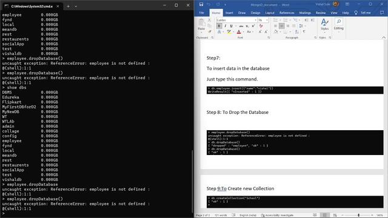The height and width of the screenshot is (218, 388).
Task: Click the Decrease Font Size icon
Action: pyautogui.click(x=266, y=32)
